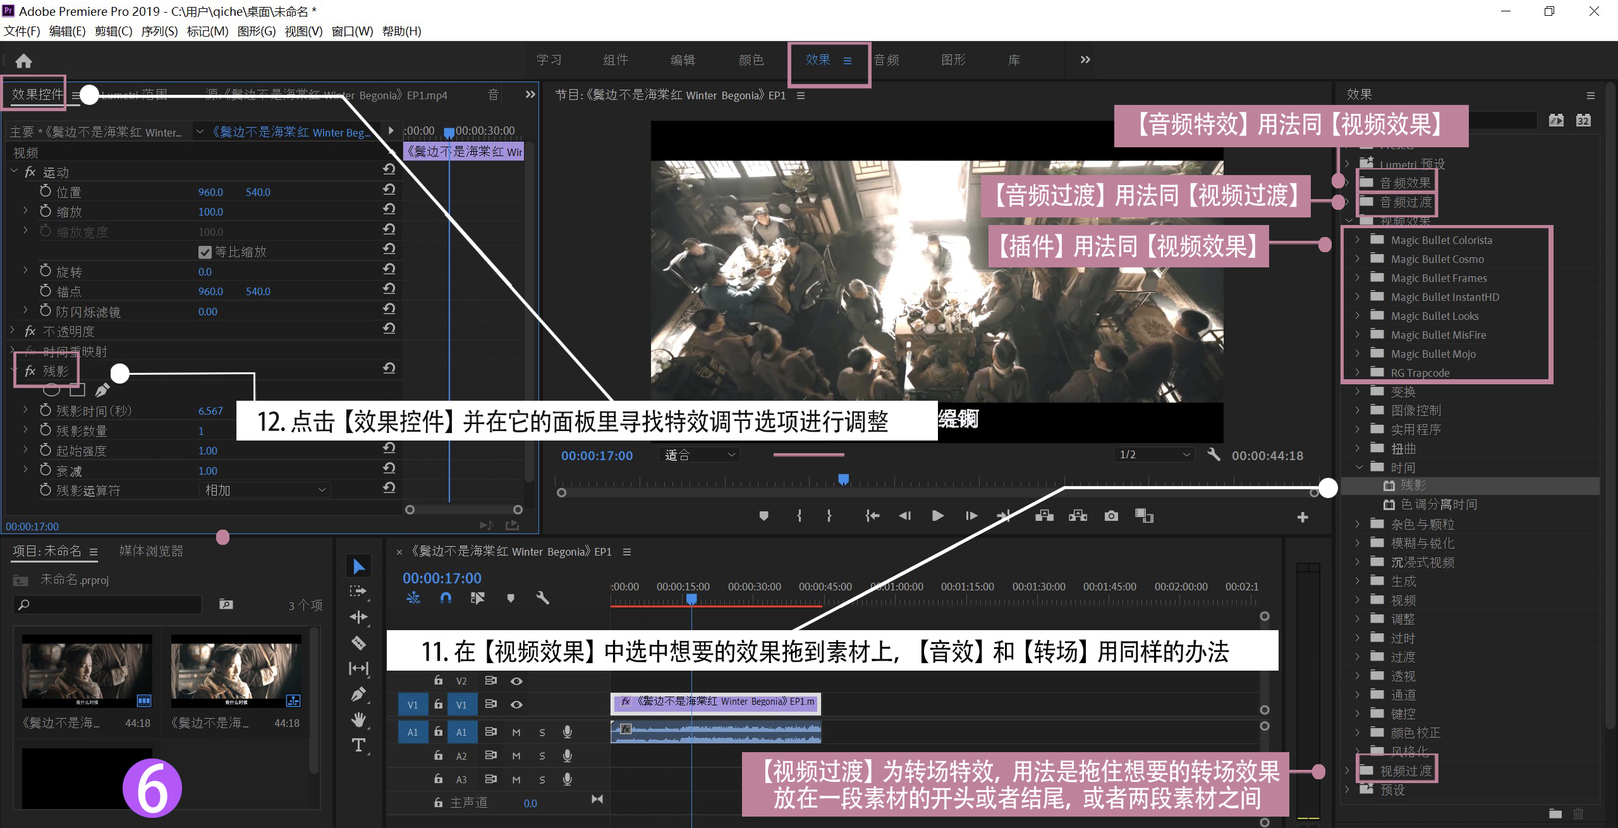The height and width of the screenshot is (828, 1618).
Task: Add marker in Program monitor
Action: click(763, 516)
